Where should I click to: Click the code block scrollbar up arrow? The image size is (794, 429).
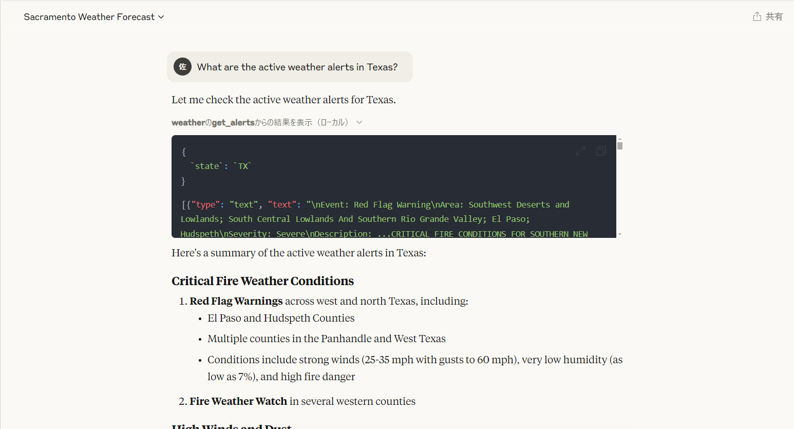point(620,139)
